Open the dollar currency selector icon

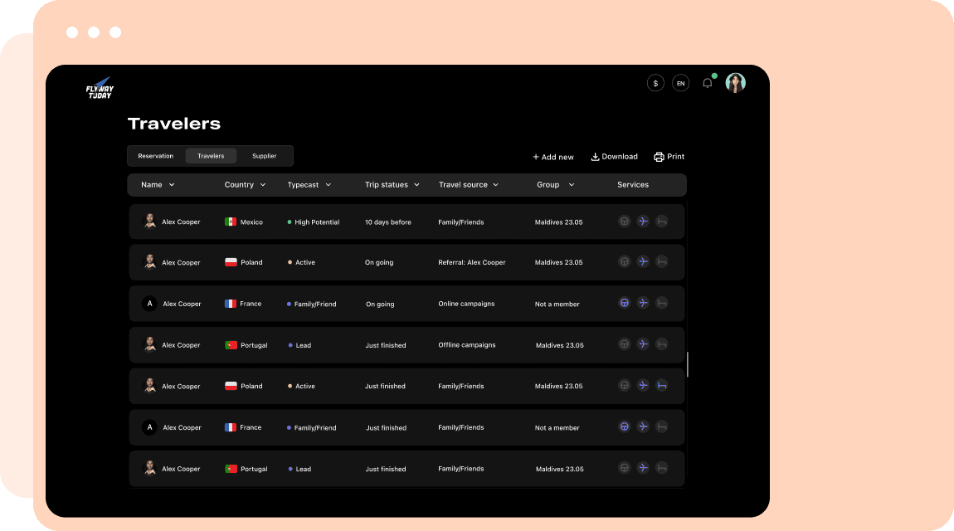[x=655, y=83]
